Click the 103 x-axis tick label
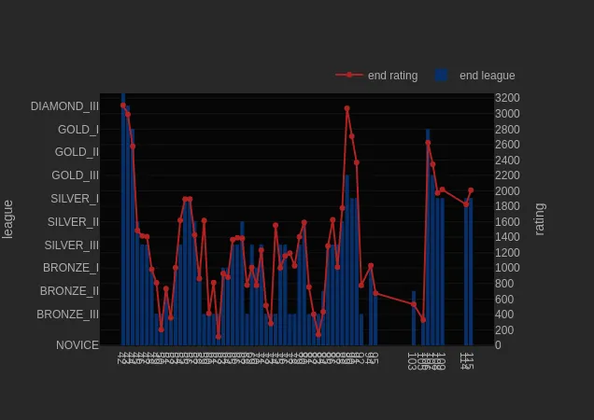The image size is (594, 420). (x=412, y=361)
